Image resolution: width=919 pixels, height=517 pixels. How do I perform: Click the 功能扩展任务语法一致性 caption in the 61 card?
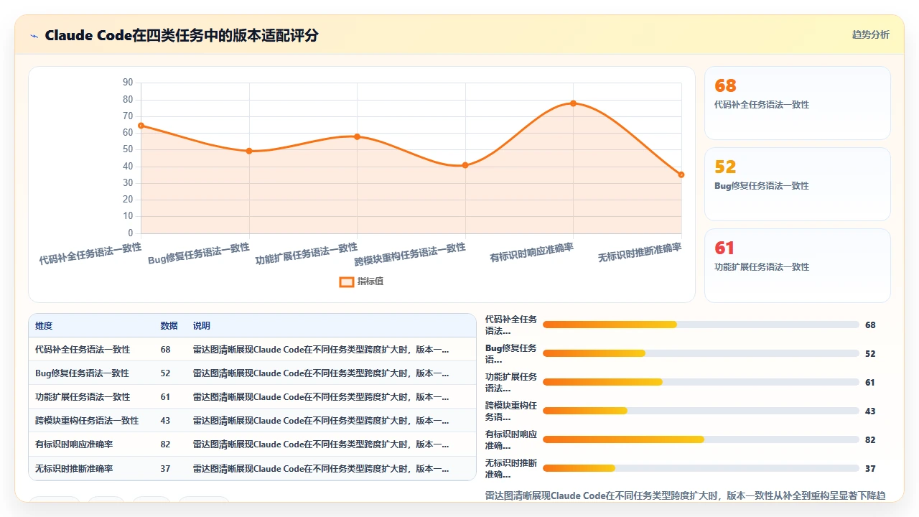[x=762, y=267]
